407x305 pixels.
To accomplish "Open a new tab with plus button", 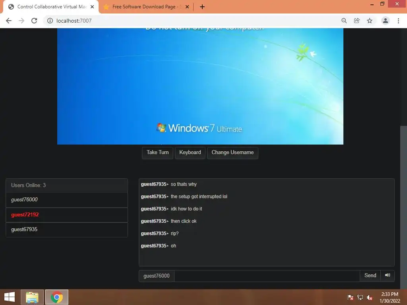I will click(202, 7).
